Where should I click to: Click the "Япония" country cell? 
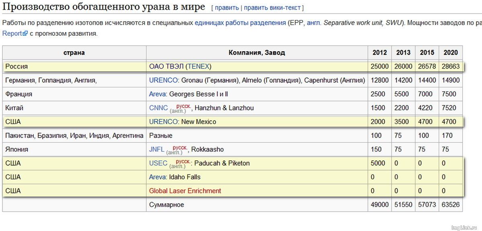pyautogui.click(x=74, y=150)
